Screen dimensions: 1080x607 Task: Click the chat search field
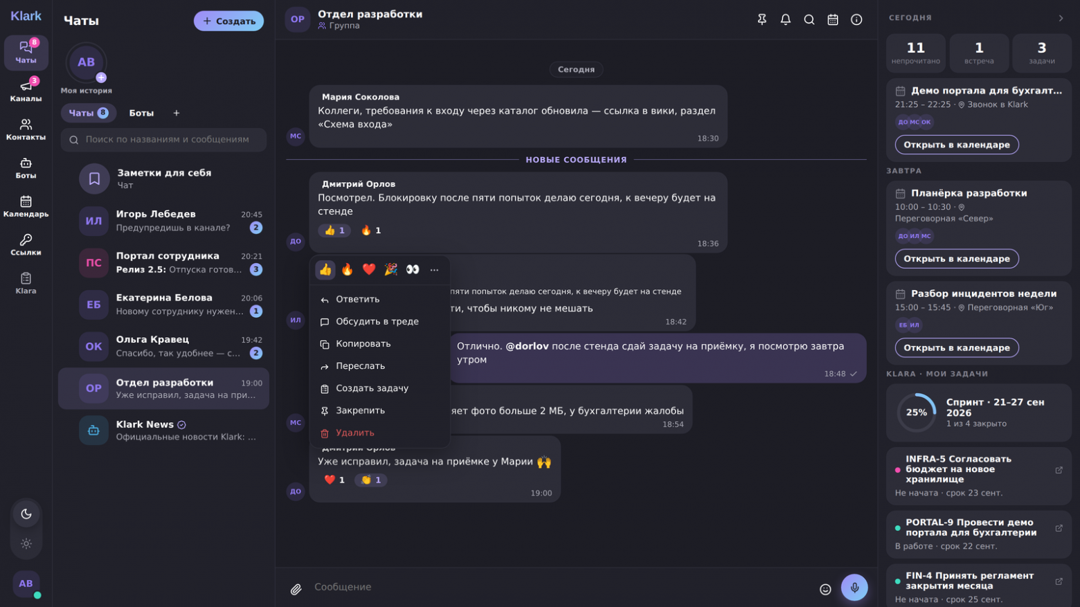click(163, 140)
